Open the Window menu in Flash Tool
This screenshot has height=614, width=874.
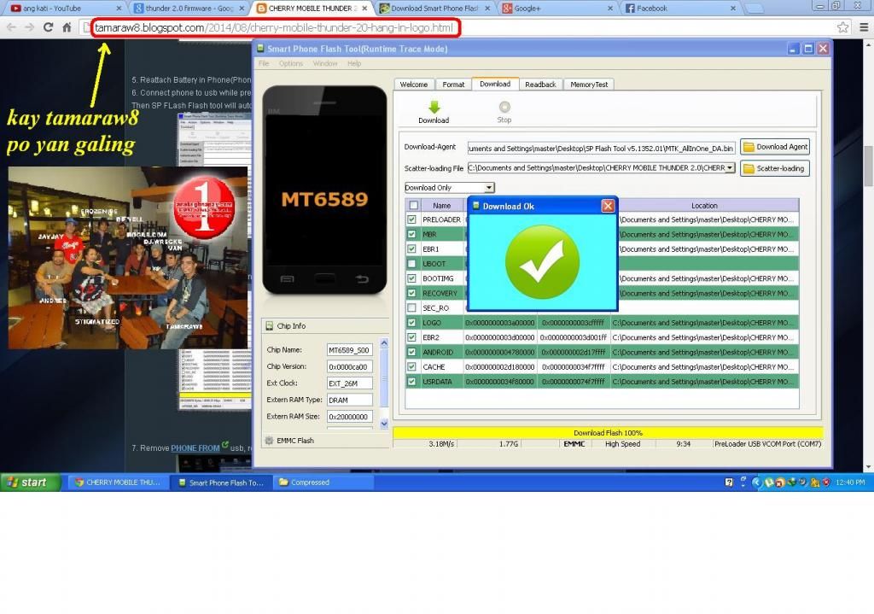(325, 63)
